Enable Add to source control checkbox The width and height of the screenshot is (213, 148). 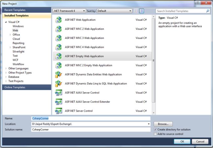coord(155,134)
